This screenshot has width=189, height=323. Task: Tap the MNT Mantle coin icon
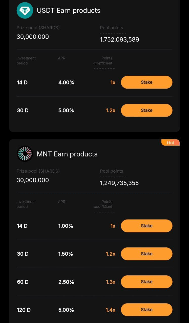[25, 154]
